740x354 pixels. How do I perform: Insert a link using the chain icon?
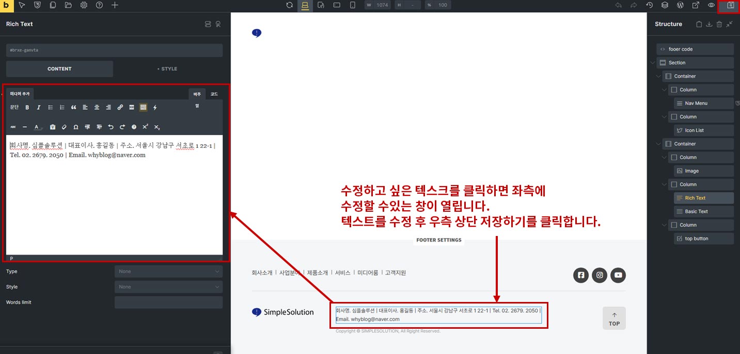[120, 107]
